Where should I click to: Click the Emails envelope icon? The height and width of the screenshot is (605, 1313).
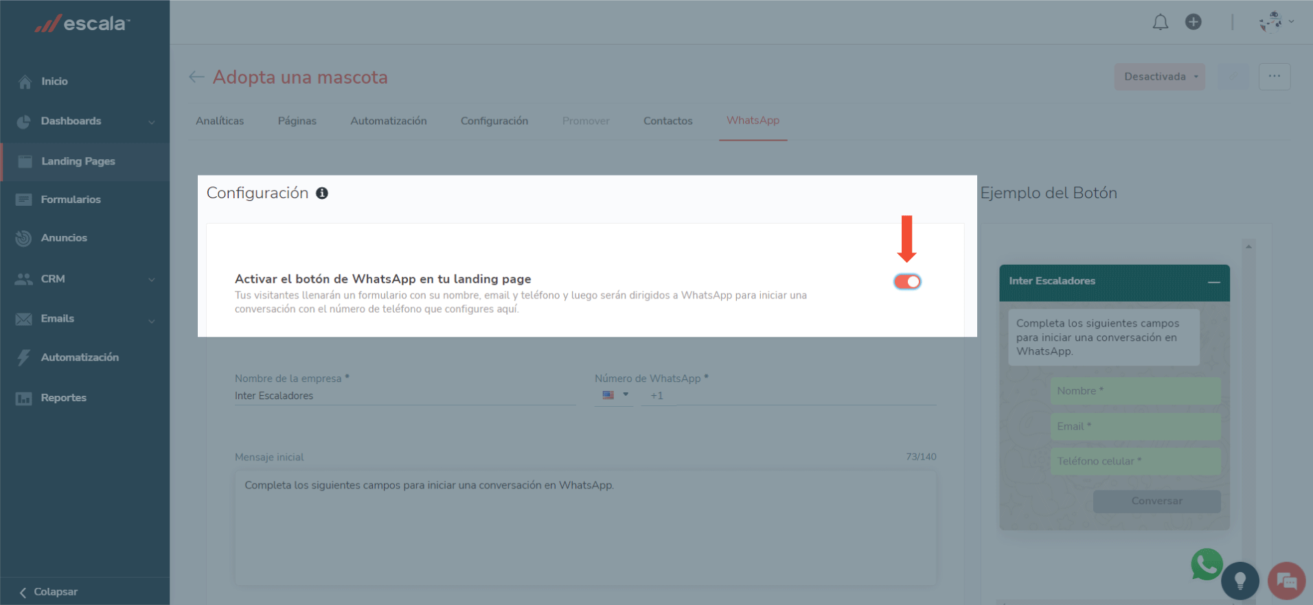click(24, 319)
